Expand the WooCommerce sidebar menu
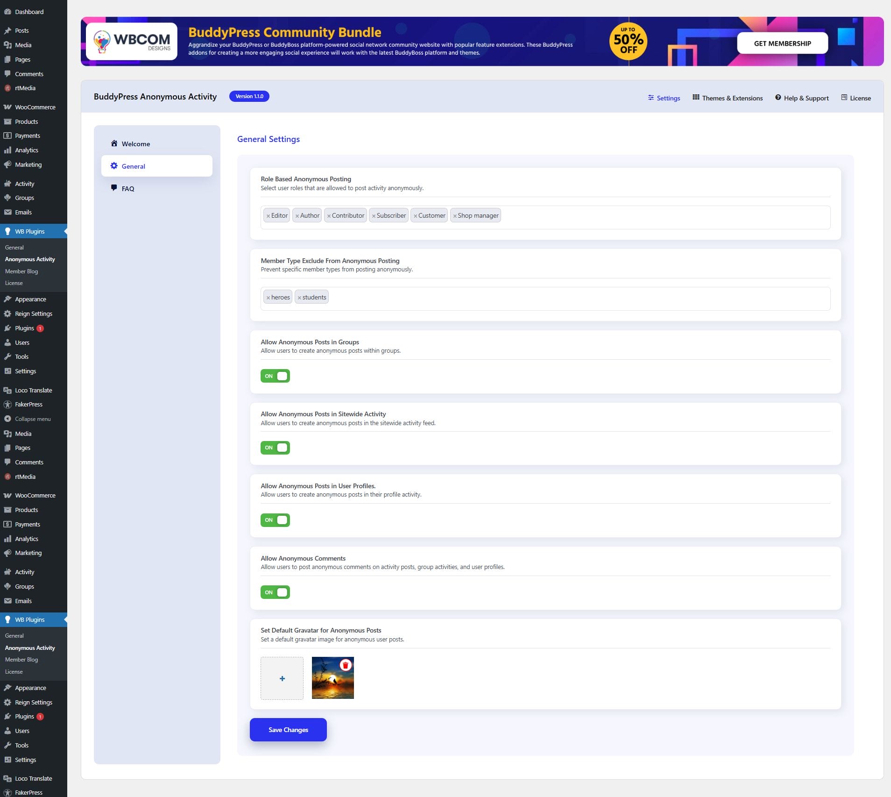Image resolution: width=891 pixels, height=797 pixels. point(35,107)
